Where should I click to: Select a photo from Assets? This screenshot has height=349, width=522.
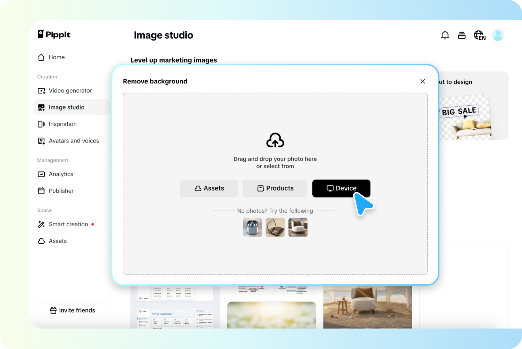(209, 188)
